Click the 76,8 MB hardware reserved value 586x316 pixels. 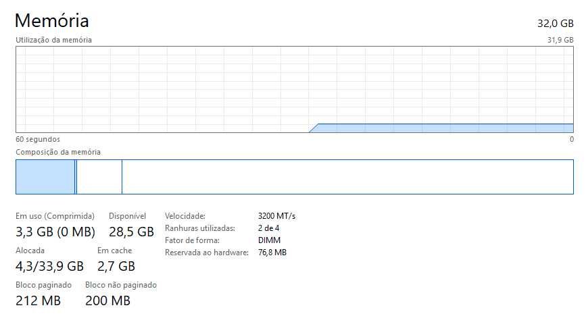click(272, 253)
